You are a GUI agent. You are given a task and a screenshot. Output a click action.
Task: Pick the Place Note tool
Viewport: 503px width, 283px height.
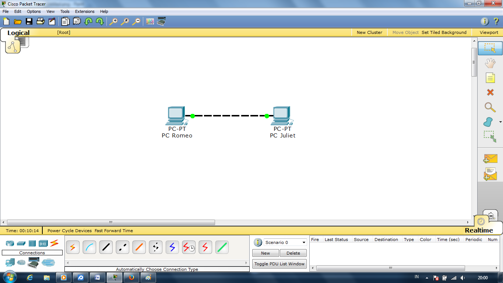pos(490,78)
